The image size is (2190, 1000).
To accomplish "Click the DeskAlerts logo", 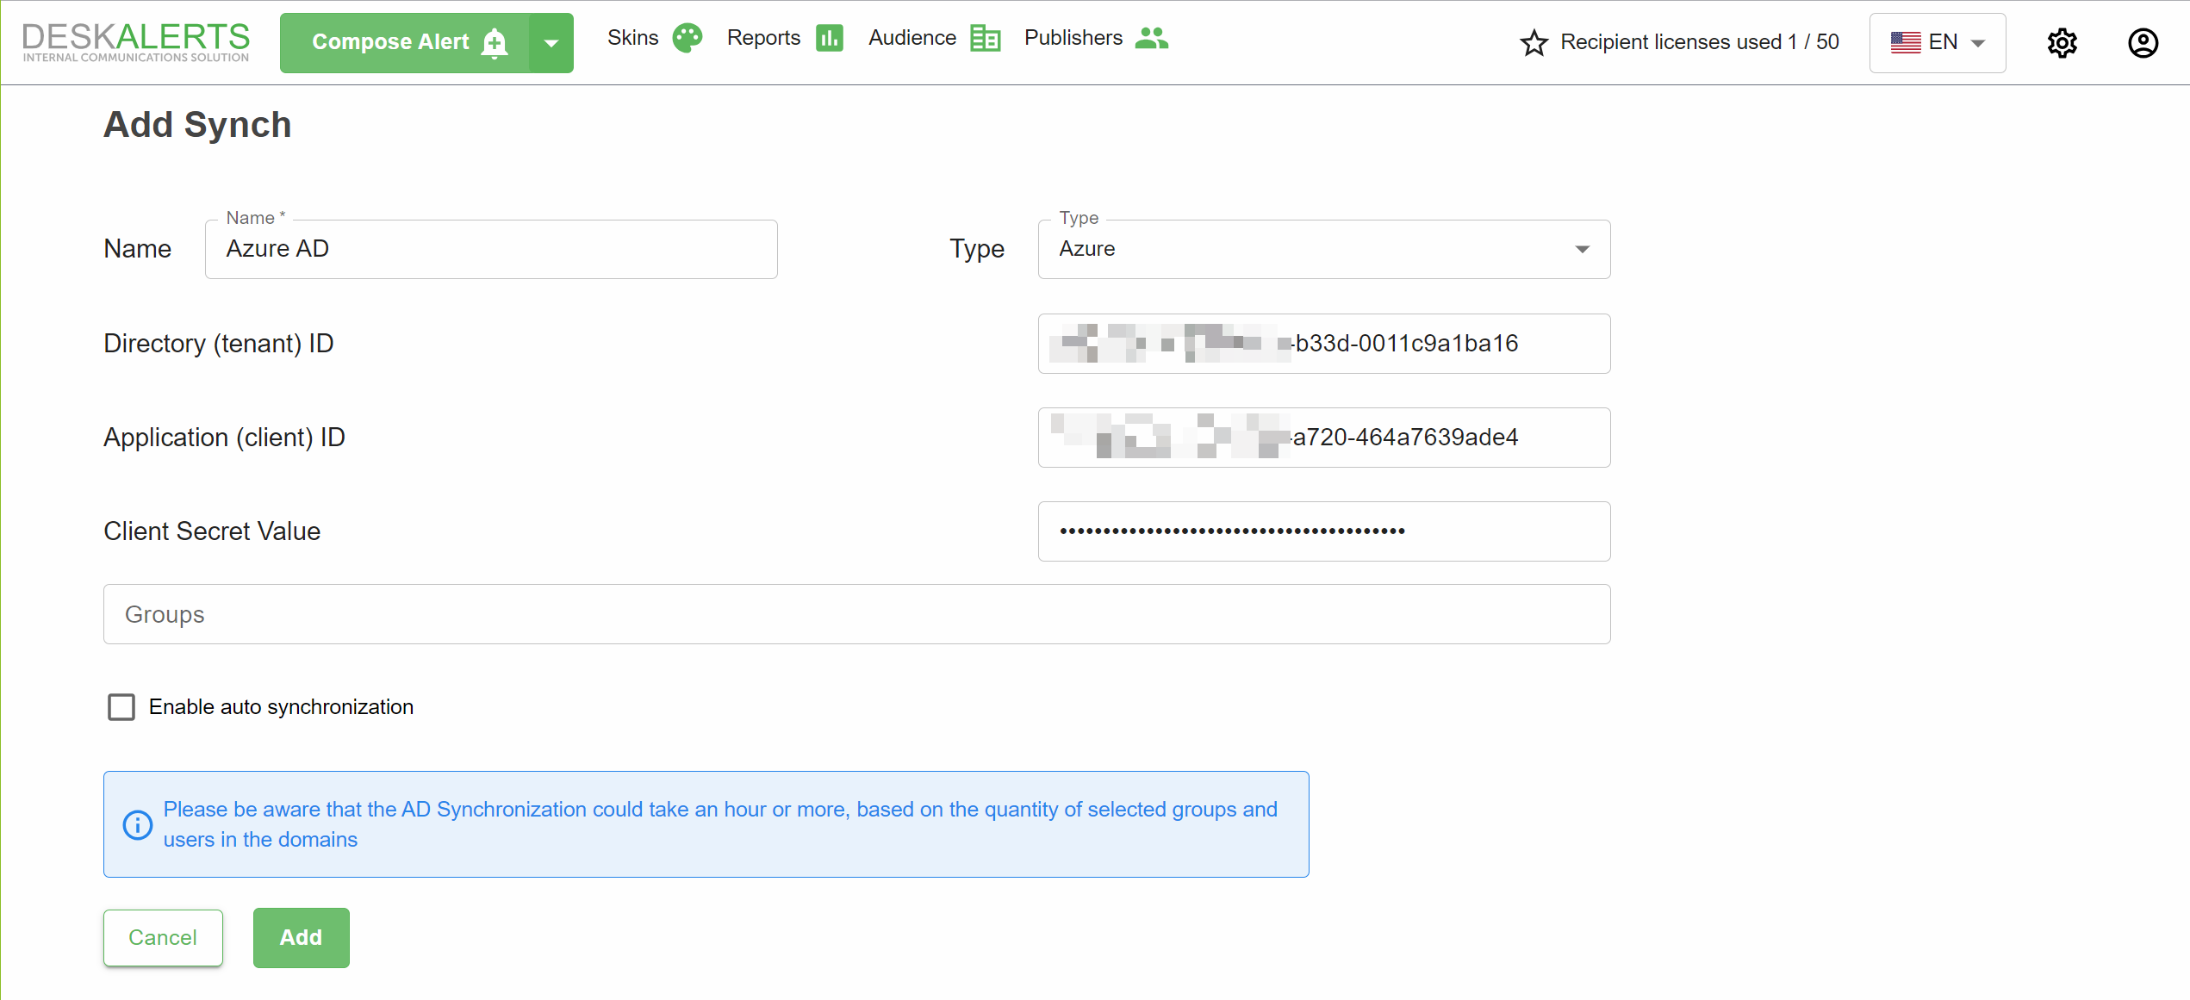I will point(136,42).
